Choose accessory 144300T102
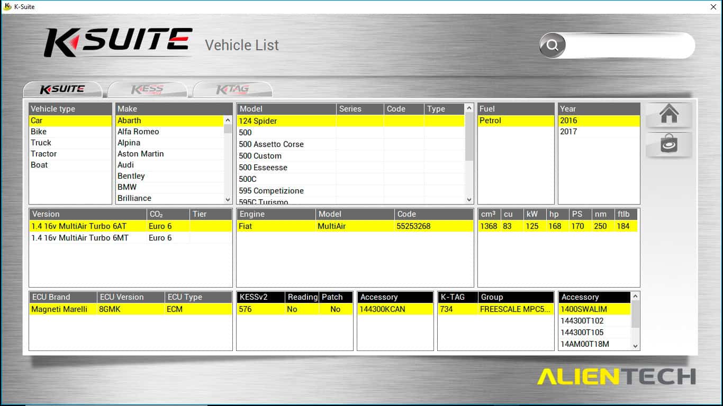723x406 pixels. click(x=582, y=321)
